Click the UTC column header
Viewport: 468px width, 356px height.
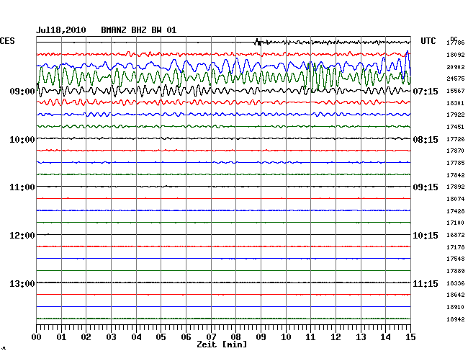(x=428, y=41)
